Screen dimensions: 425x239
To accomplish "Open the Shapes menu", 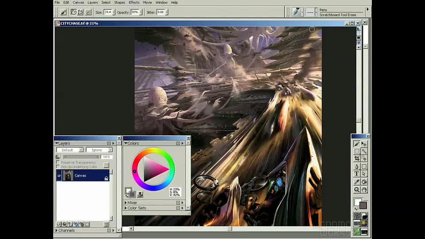I will [x=120, y=3].
